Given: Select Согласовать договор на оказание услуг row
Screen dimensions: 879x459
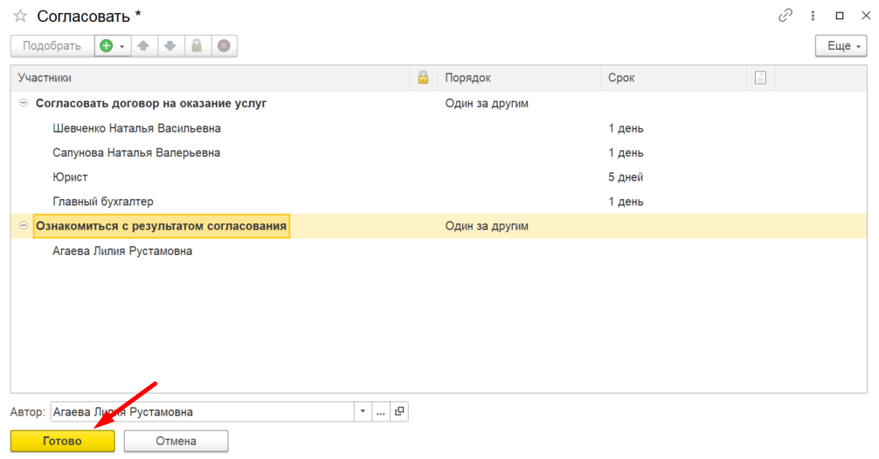Looking at the screenshot, I should click(x=439, y=103).
